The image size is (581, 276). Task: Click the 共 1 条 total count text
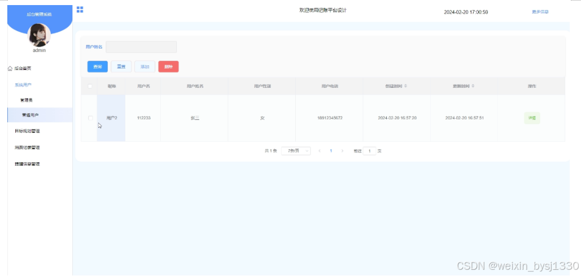pyautogui.click(x=271, y=151)
